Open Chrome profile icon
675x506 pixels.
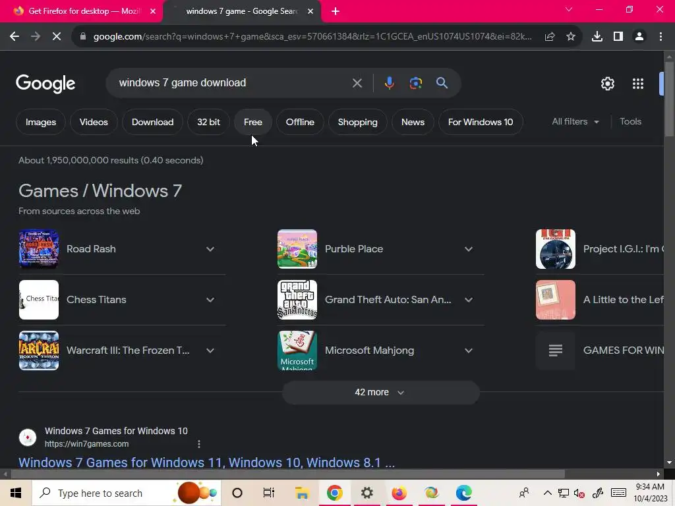[x=639, y=37]
